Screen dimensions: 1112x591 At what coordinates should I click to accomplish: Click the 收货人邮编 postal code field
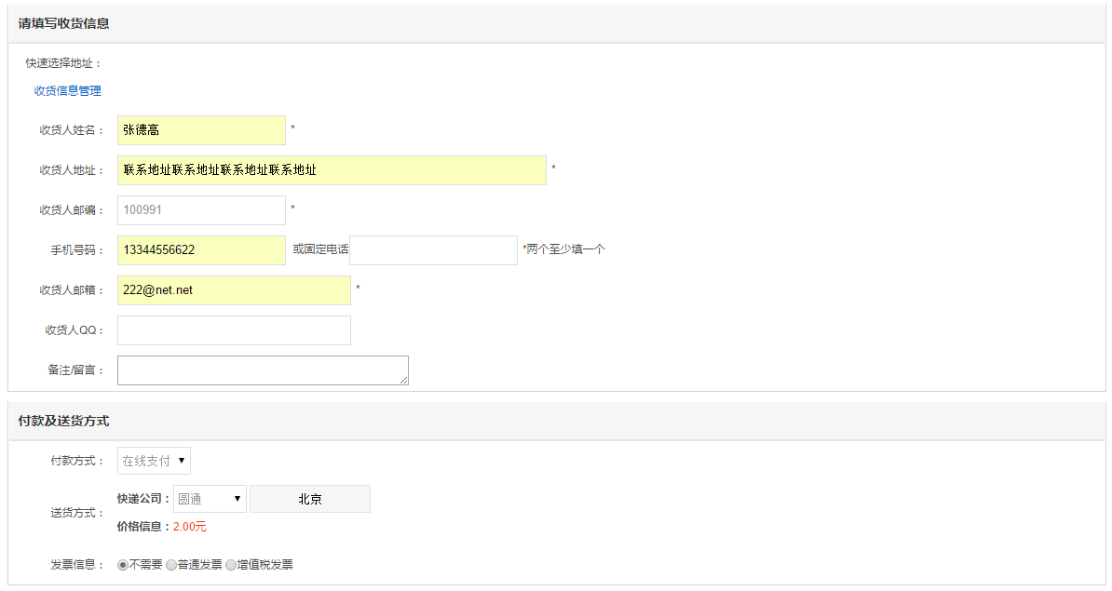point(201,210)
